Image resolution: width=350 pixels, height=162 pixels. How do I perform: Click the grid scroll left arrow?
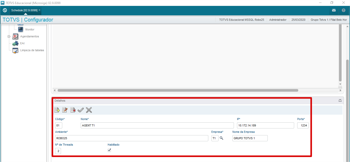pyautogui.click(x=54, y=90)
